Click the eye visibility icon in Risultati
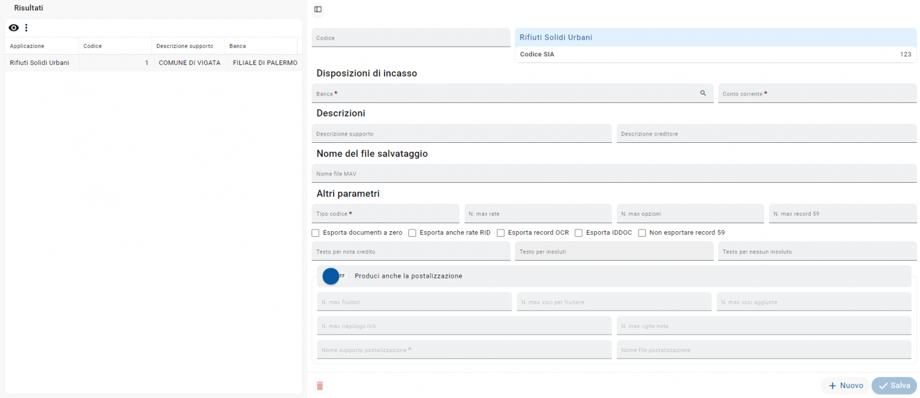The image size is (920, 398). point(13,28)
